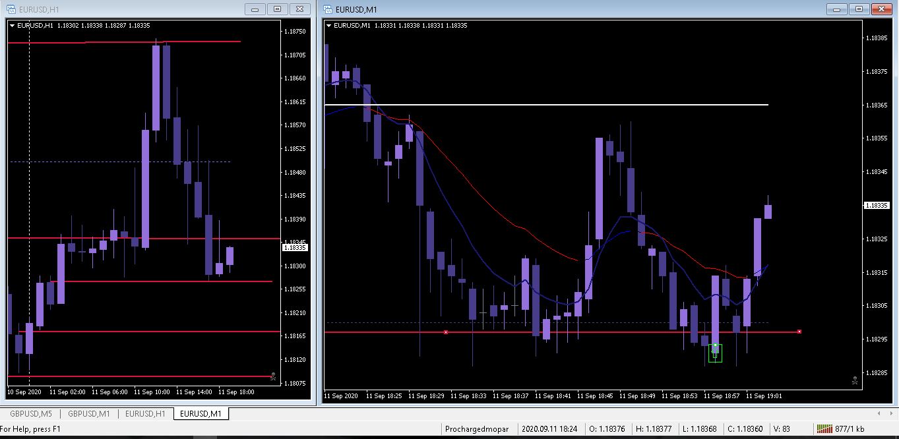899x439 pixels.
Task: Click the left red handle on M1 red line
Action: 446,332
